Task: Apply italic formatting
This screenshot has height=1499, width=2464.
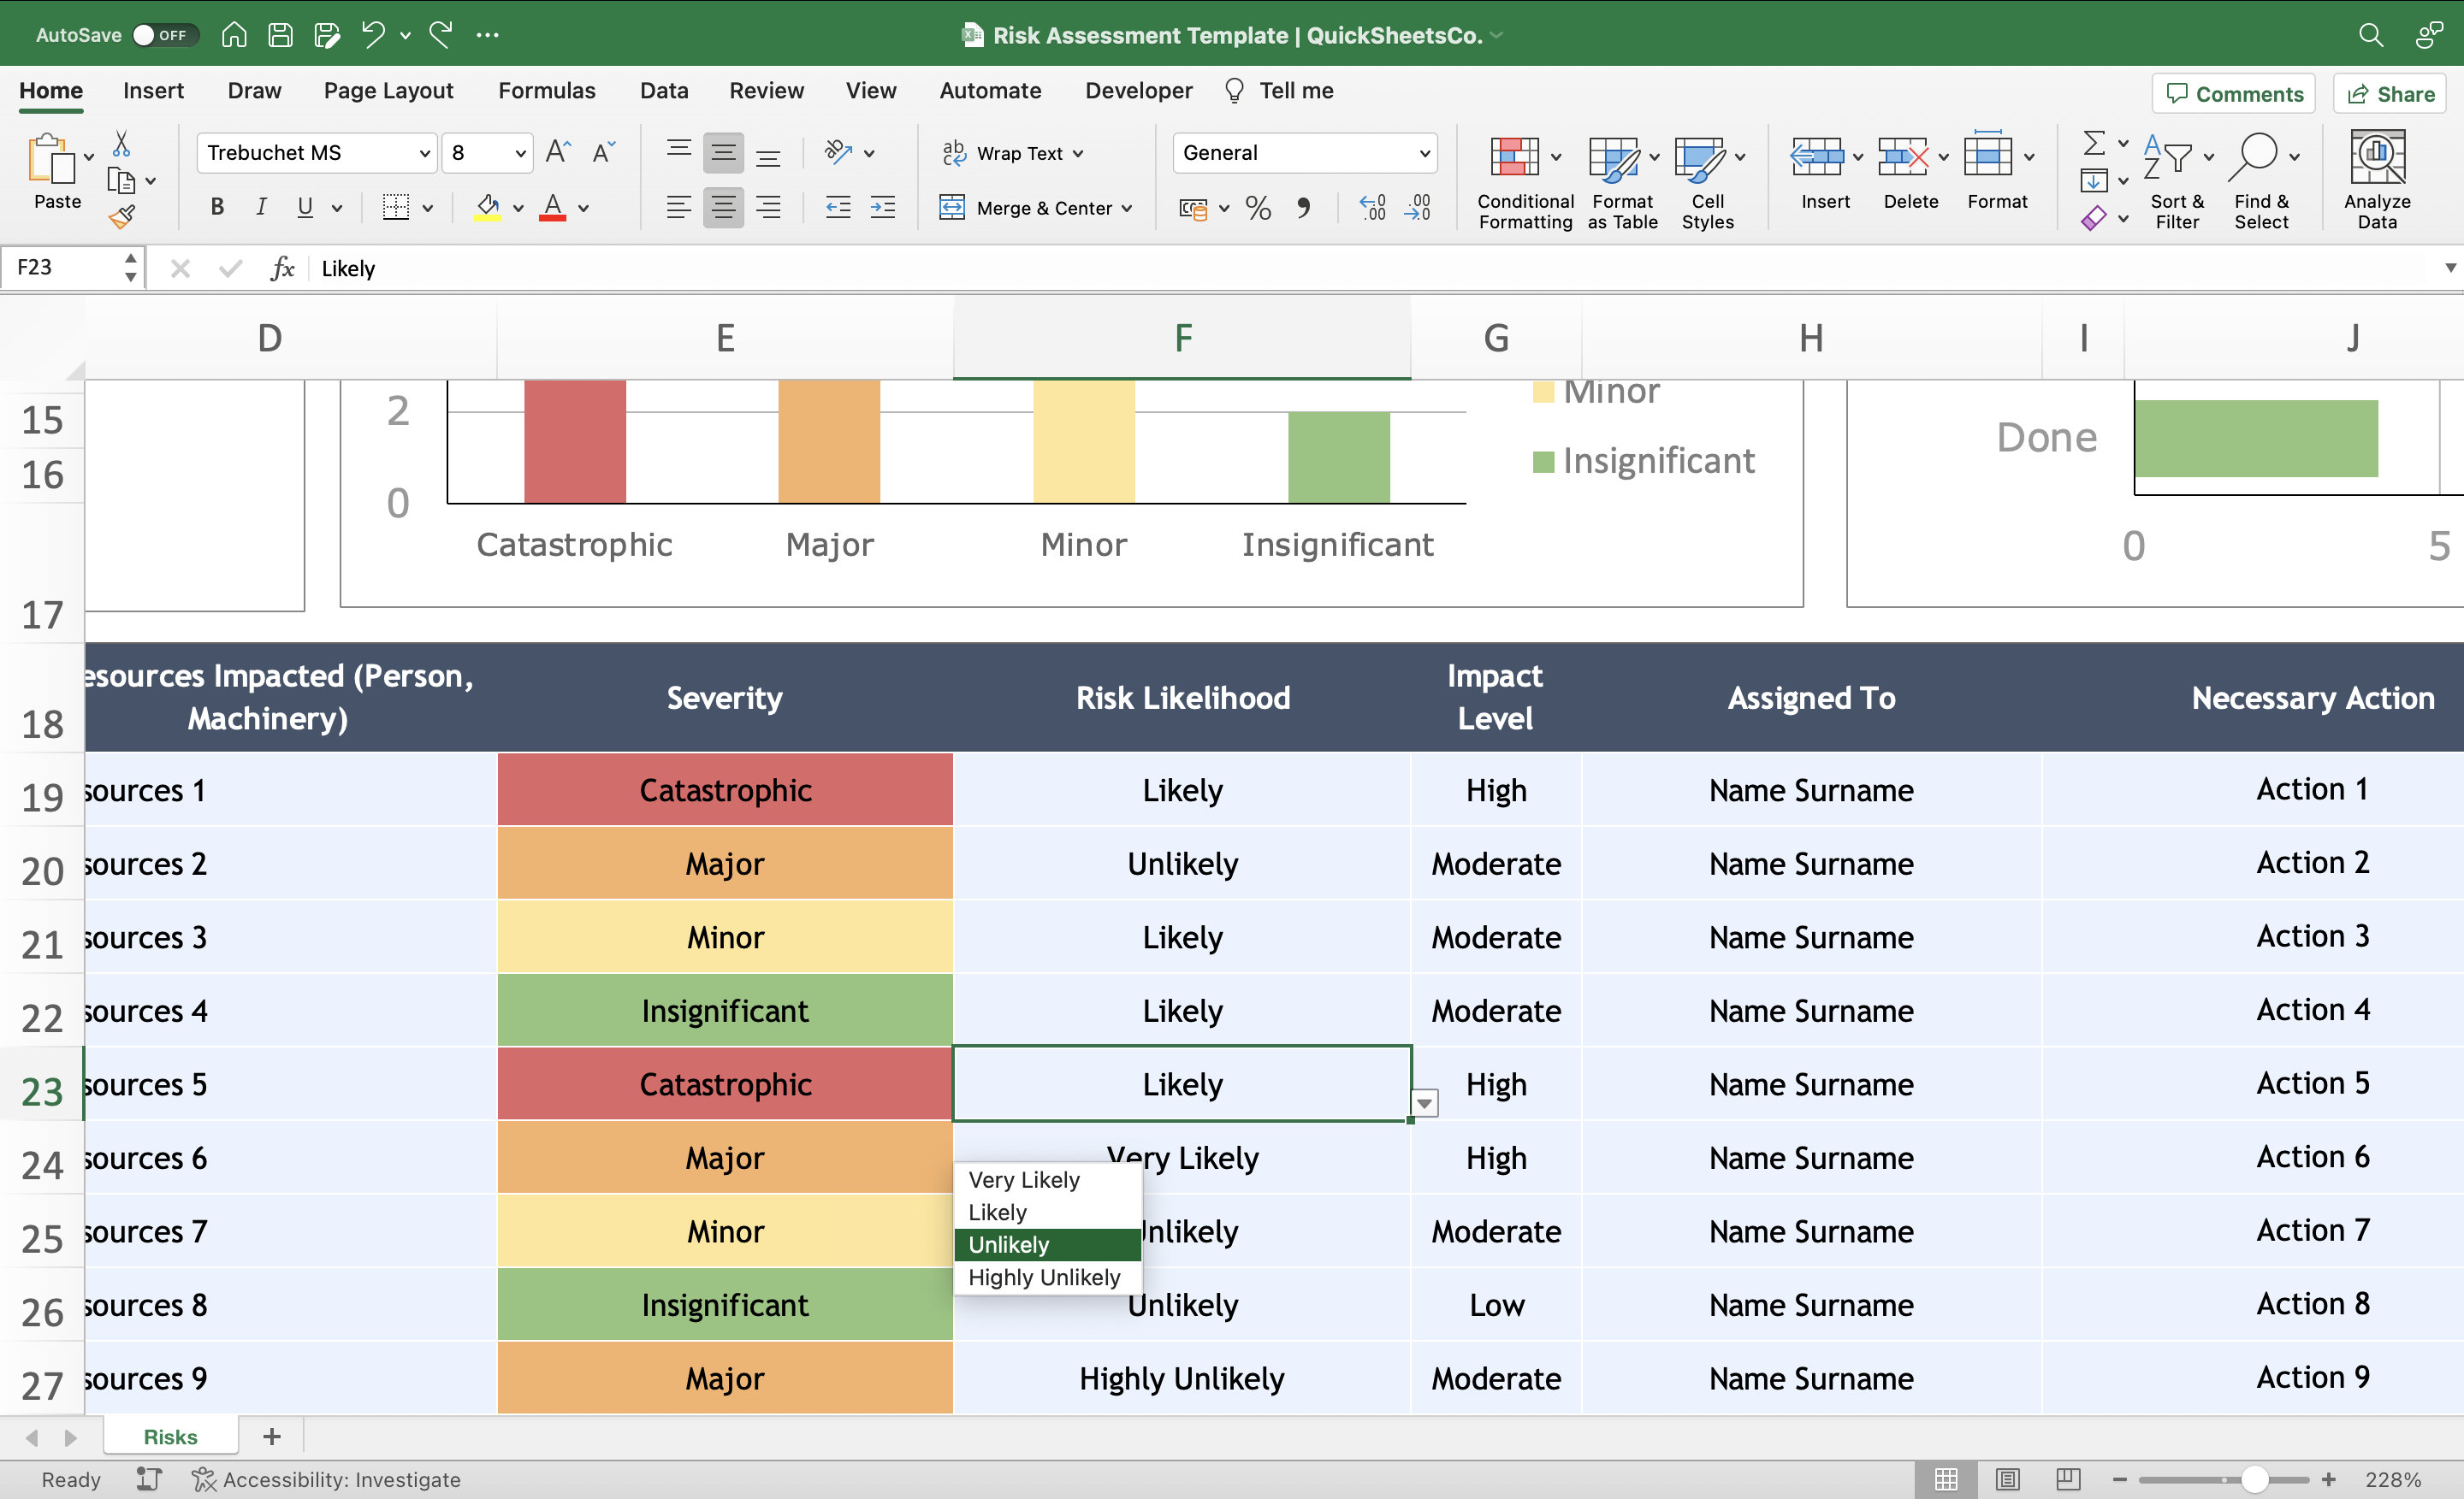Action: (260, 207)
